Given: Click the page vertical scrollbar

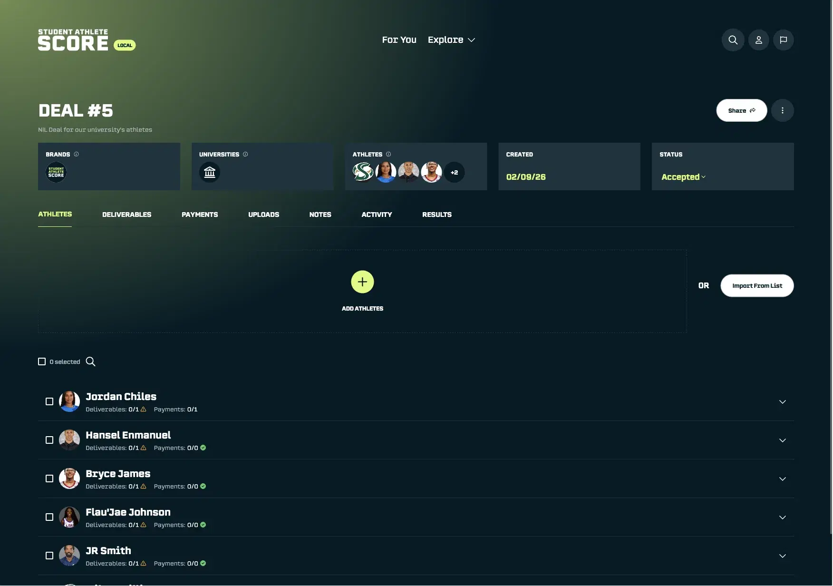Looking at the screenshot, I should coord(831,266).
